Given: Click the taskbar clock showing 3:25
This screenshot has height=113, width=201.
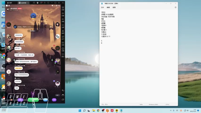Looking at the screenshot, I should pyautogui.click(x=193, y=110).
